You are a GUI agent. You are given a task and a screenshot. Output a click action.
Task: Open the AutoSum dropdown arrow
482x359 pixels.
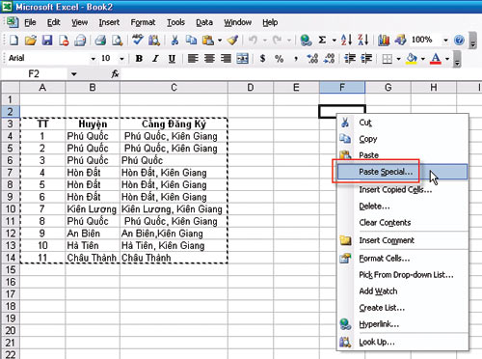[x=335, y=41]
